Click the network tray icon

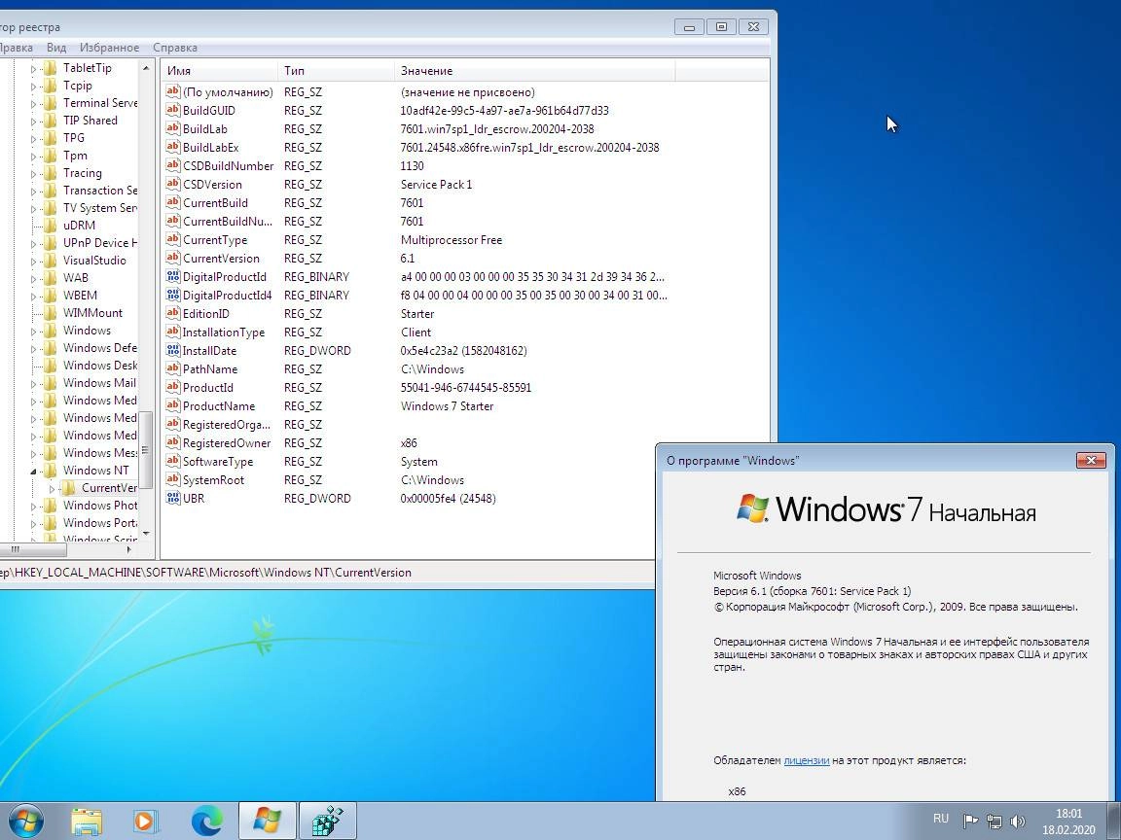pyautogui.click(x=994, y=822)
